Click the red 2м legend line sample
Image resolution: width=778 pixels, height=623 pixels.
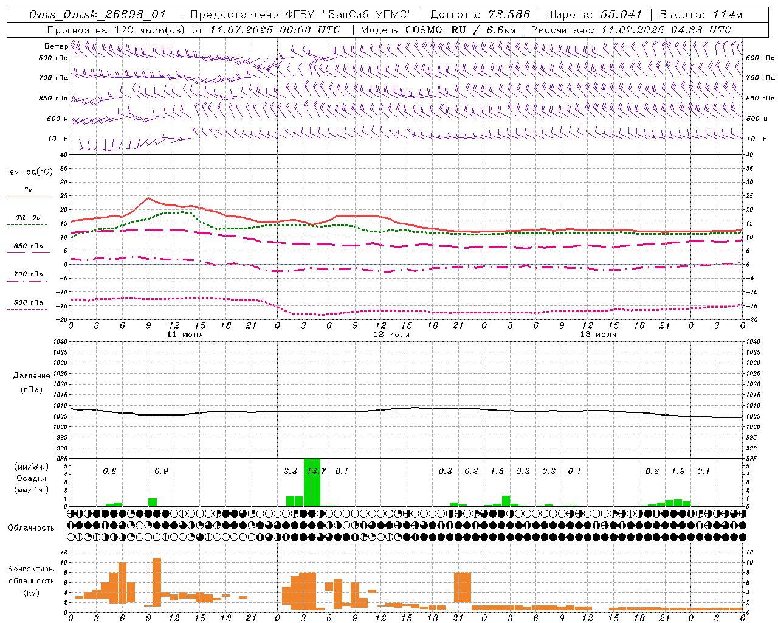point(28,197)
